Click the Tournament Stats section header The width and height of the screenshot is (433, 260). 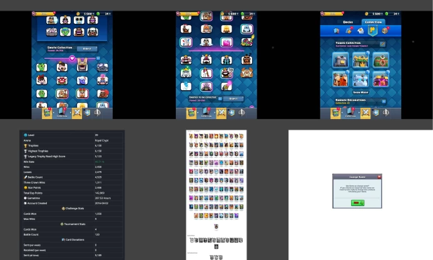pos(73,224)
